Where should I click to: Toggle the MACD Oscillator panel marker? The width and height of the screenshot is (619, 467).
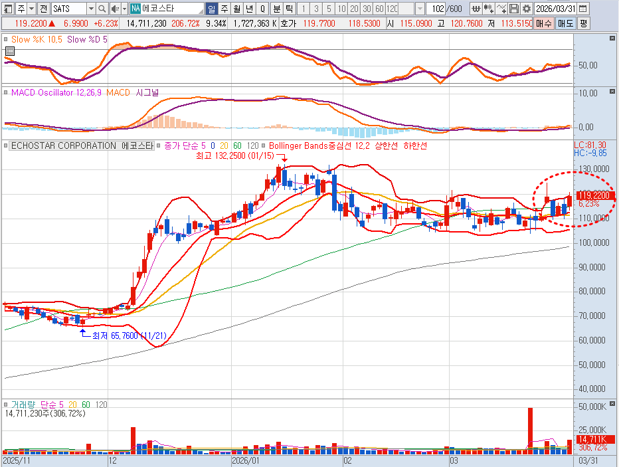point(6,93)
